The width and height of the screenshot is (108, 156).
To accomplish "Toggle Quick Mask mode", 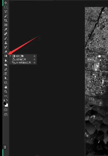I will (x=6, y=110).
